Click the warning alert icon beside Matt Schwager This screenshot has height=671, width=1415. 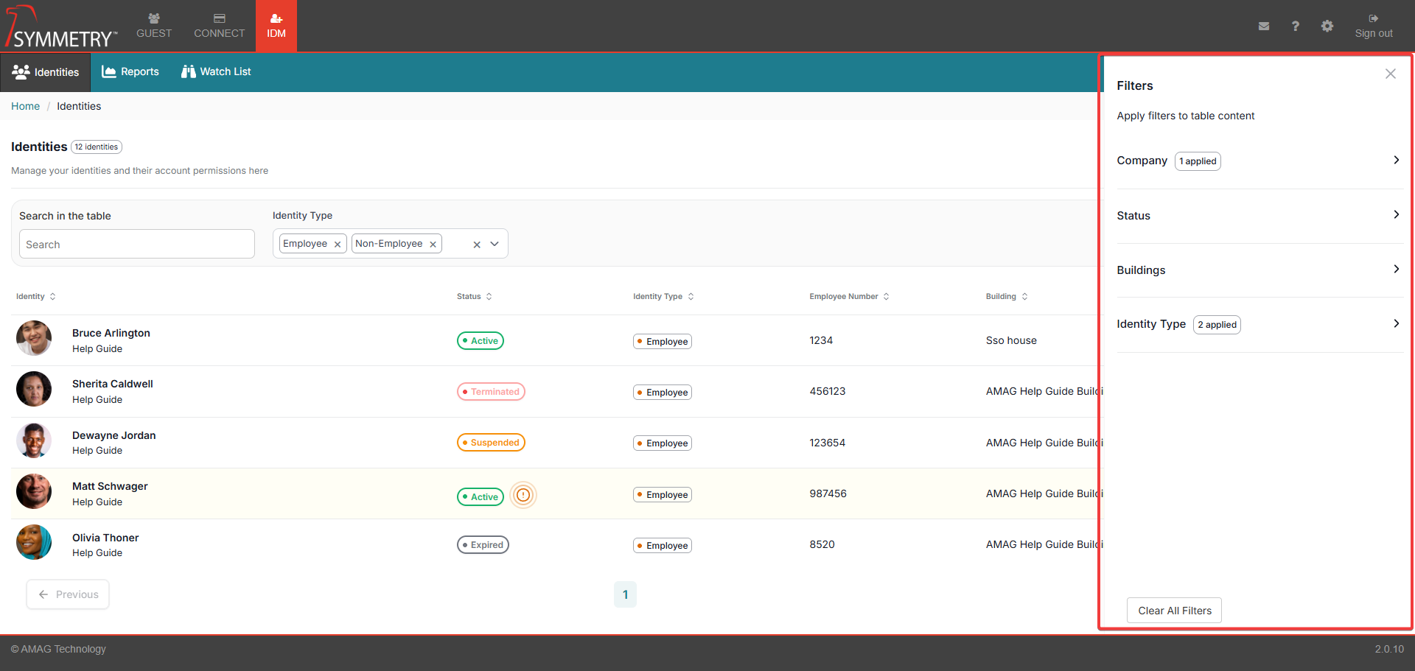(523, 495)
